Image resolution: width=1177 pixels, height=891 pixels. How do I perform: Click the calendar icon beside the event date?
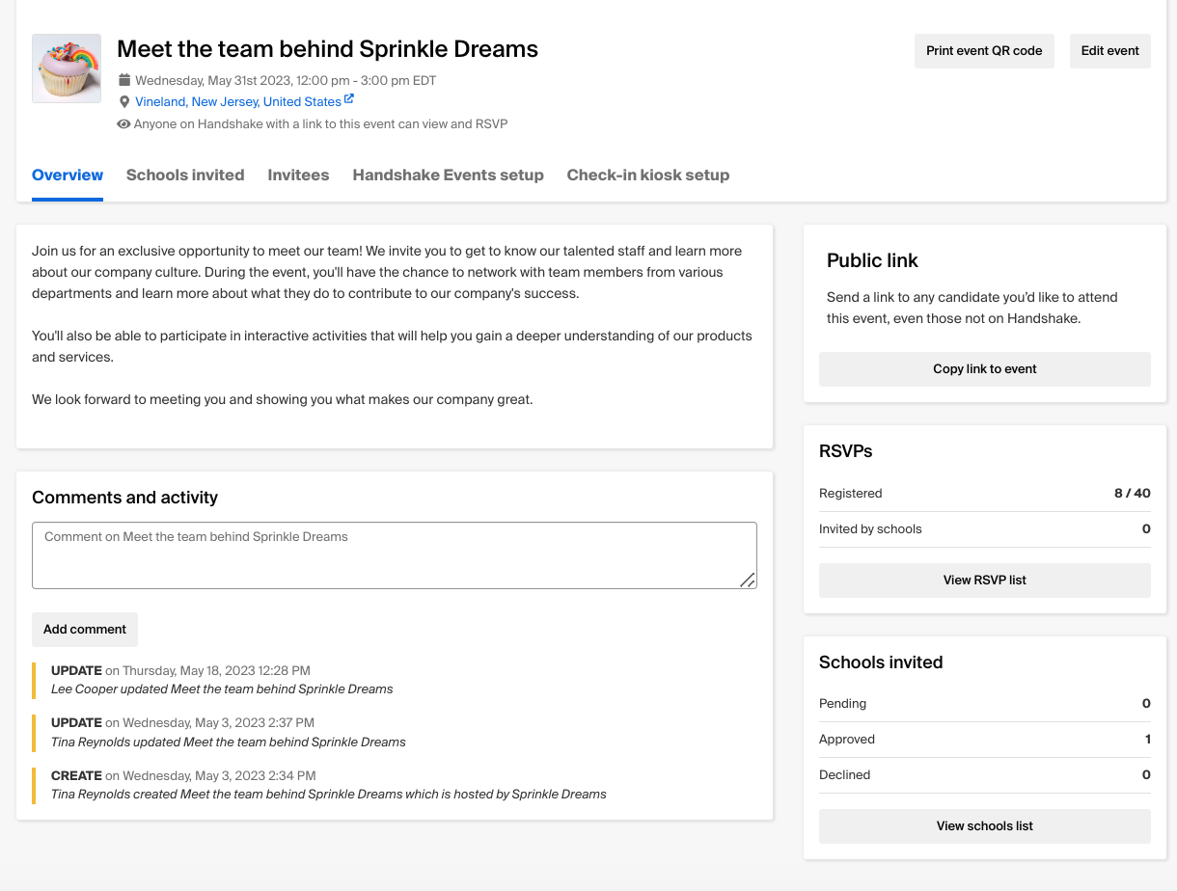pos(123,80)
